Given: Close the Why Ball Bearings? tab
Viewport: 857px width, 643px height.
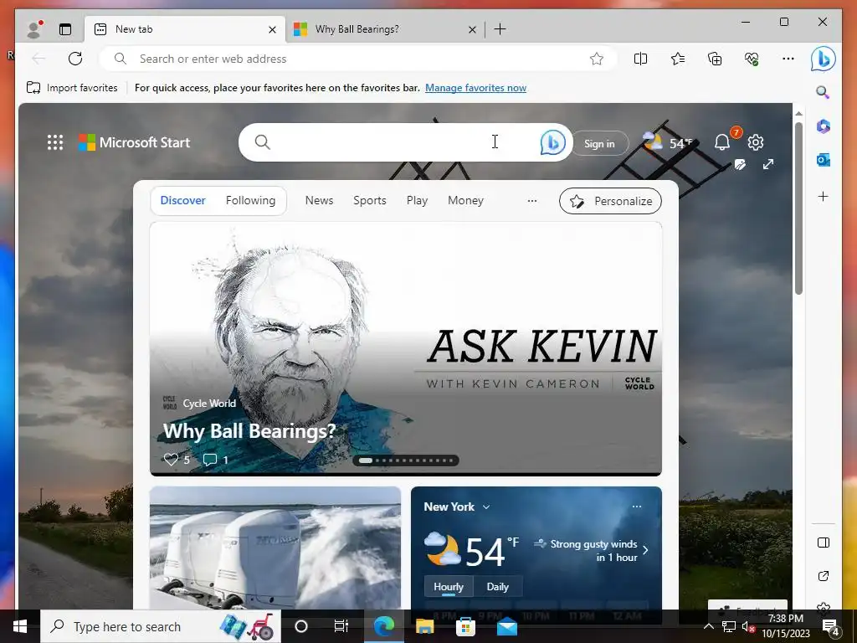Looking at the screenshot, I should point(472,29).
